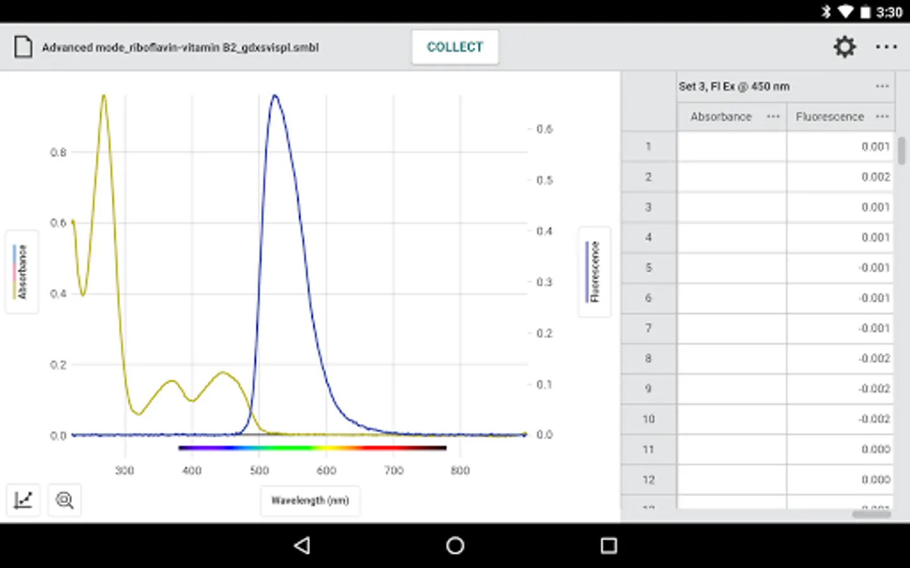The height and width of the screenshot is (568, 910).
Task: Tap the Android home button
Action: tap(455, 545)
